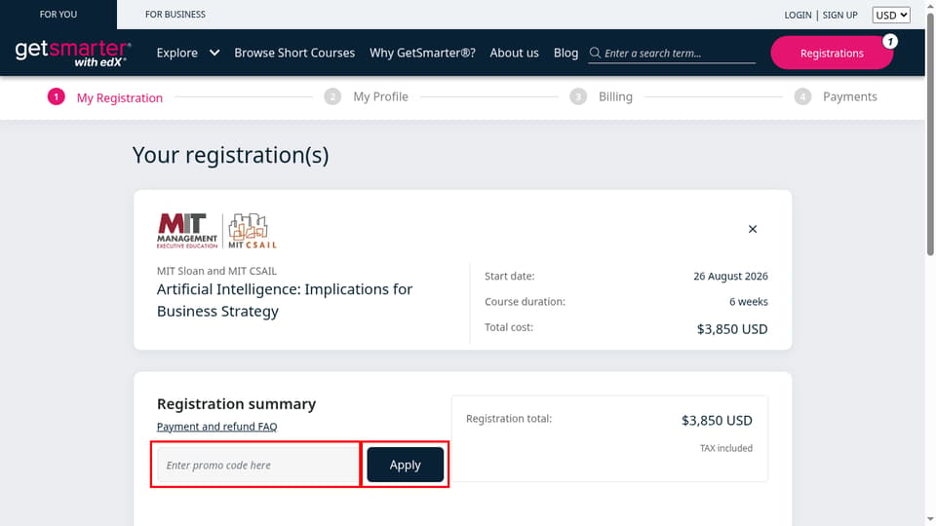The width and height of the screenshot is (936, 526).
Task: Go to the Payments step label
Action: 850,96
